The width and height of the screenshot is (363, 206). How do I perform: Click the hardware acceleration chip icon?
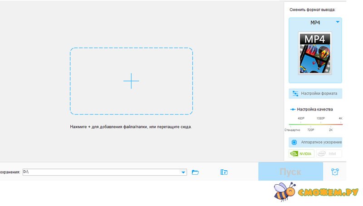pyautogui.click(x=294, y=142)
